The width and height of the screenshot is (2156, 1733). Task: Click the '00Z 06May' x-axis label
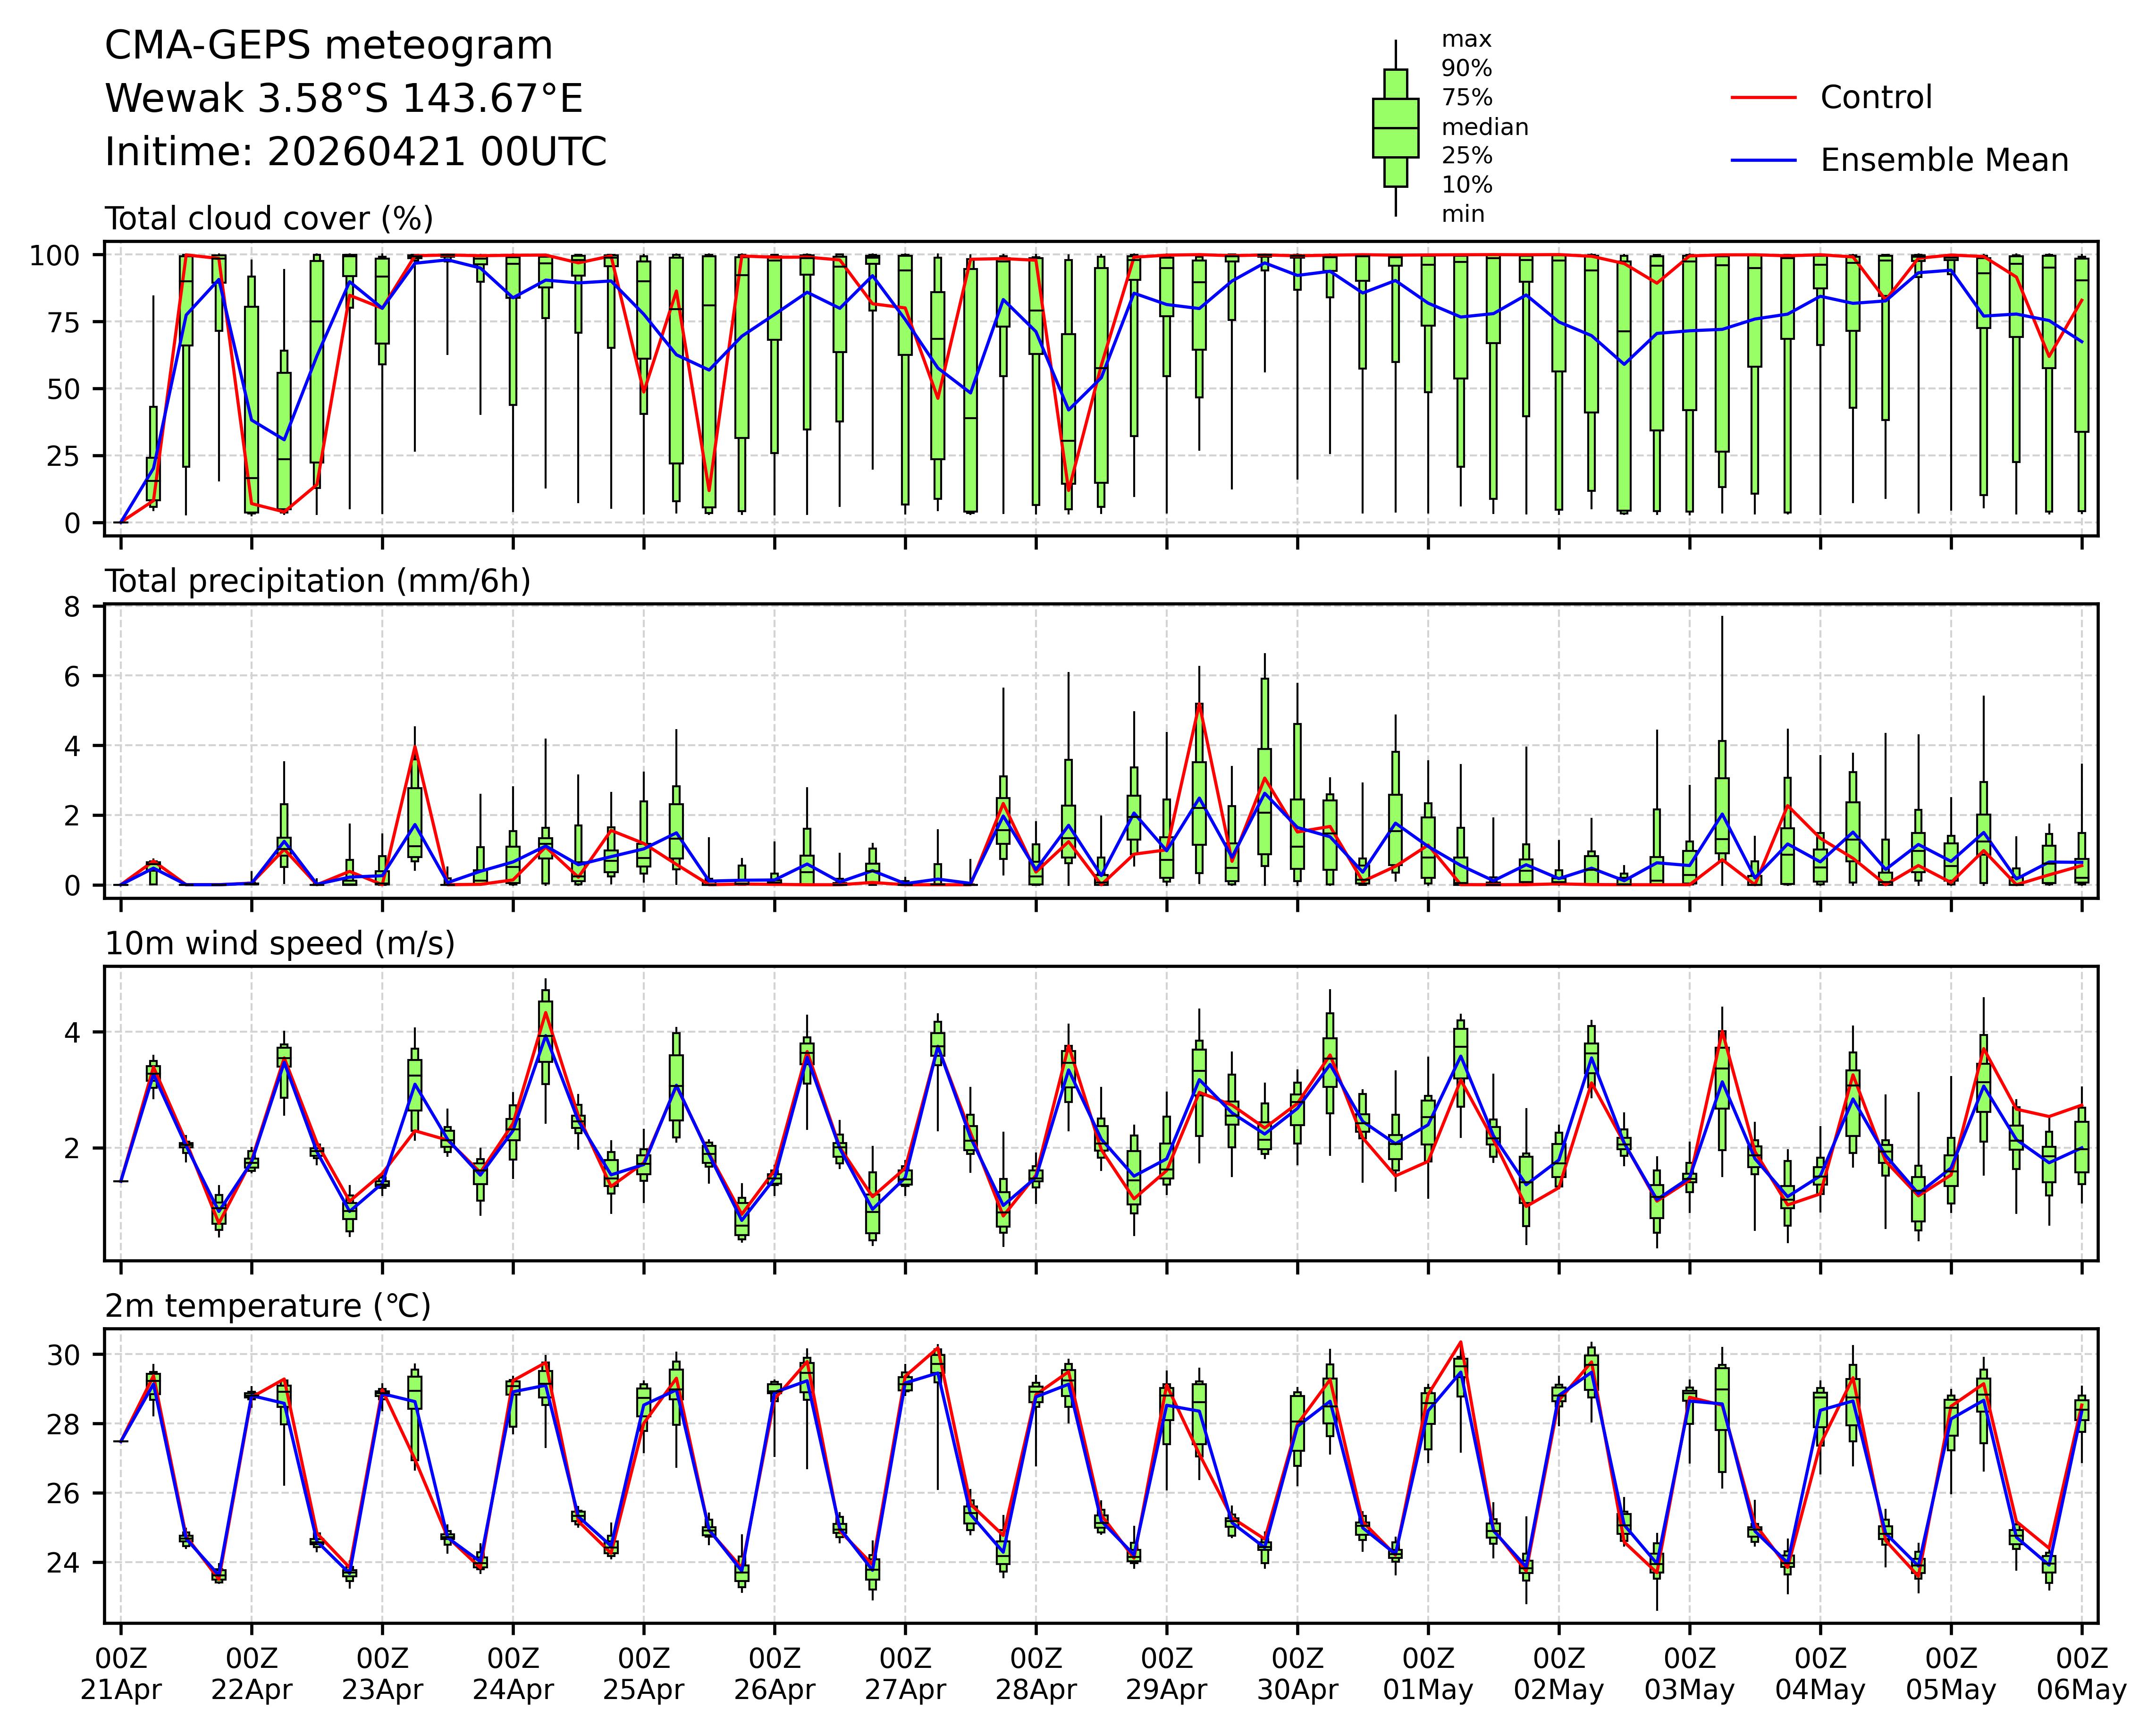pos(2081,1675)
